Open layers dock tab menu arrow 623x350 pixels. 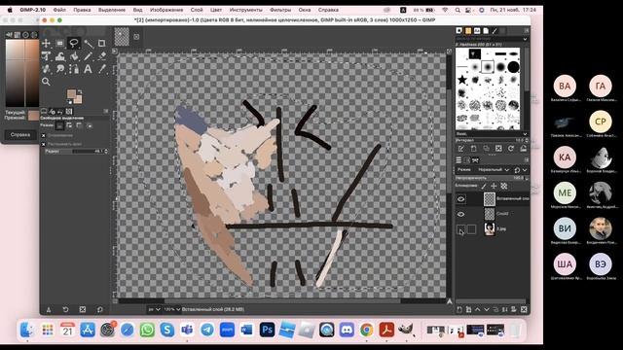coord(527,159)
